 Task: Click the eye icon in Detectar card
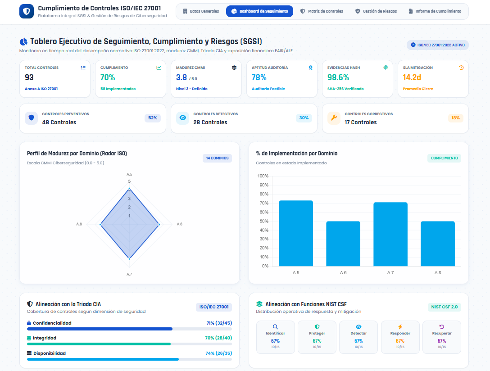coord(358,327)
